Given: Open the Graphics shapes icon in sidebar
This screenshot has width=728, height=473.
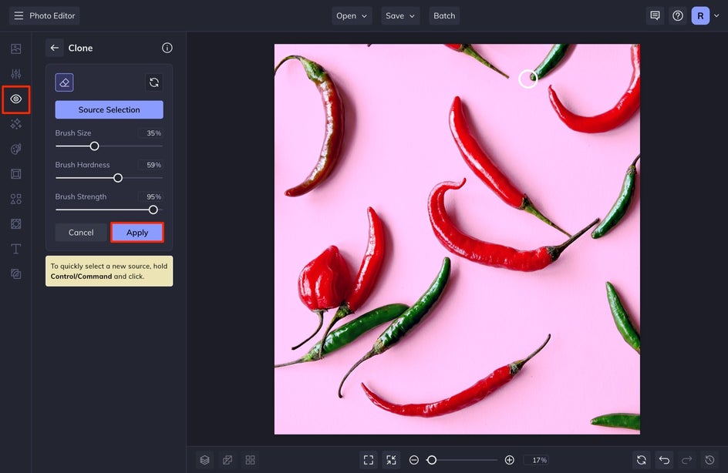Looking at the screenshot, I should [x=15, y=199].
